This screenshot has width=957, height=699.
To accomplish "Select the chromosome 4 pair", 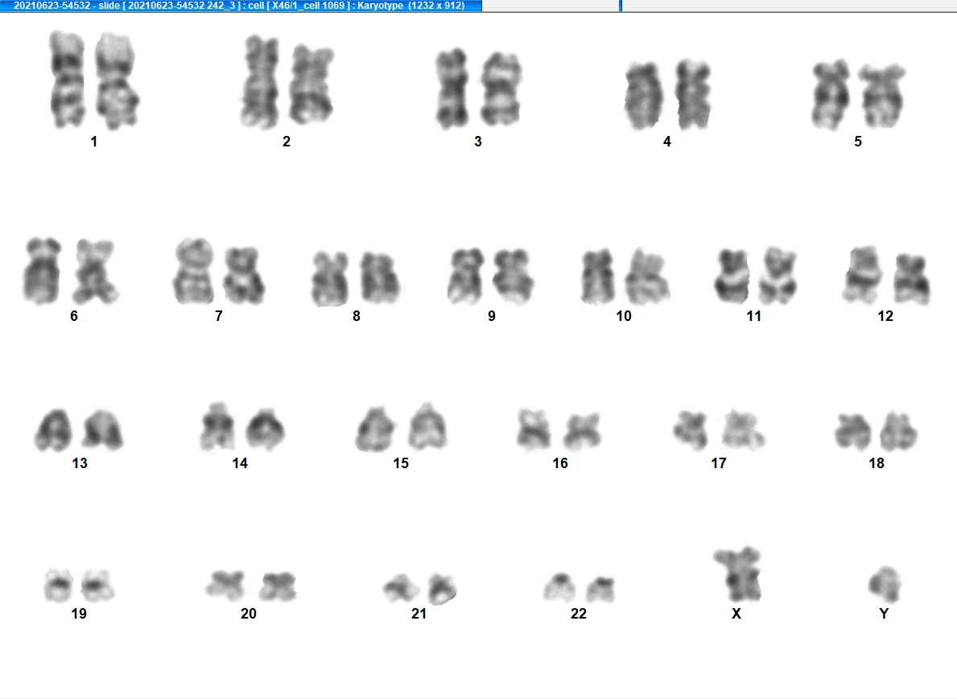I will point(668,95).
